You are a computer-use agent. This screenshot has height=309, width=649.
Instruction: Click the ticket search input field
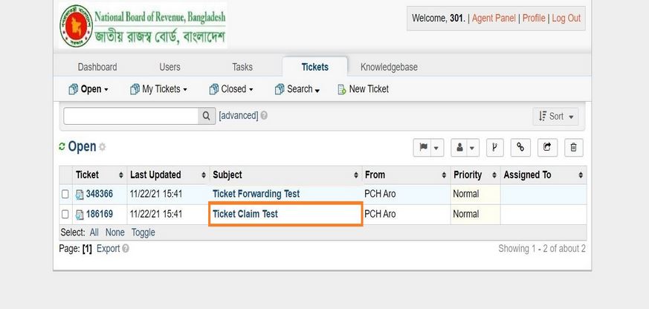coord(131,116)
